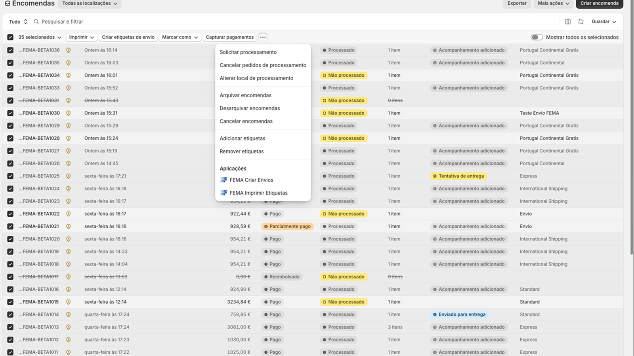This screenshot has height=356, width=634.
Task: Open the Mais ações dropdown
Action: click(554, 4)
